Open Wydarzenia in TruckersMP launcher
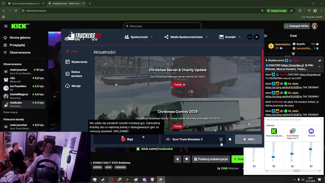This screenshot has height=183, width=325. 76,62
